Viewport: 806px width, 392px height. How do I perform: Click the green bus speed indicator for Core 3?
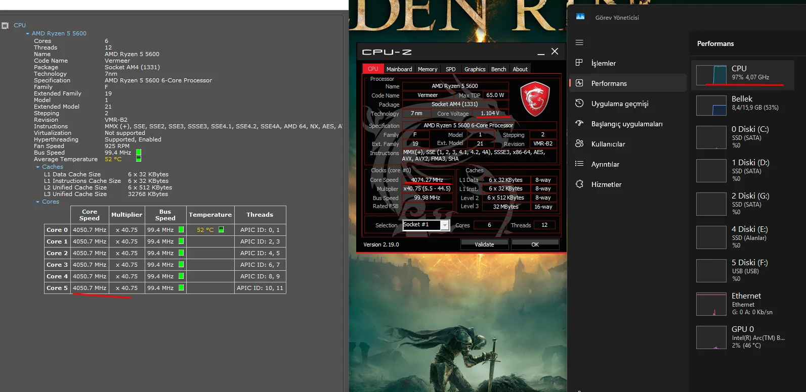[x=181, y=264]
